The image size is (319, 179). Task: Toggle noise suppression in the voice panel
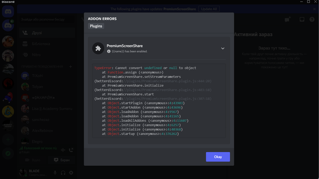pos(63,150)
